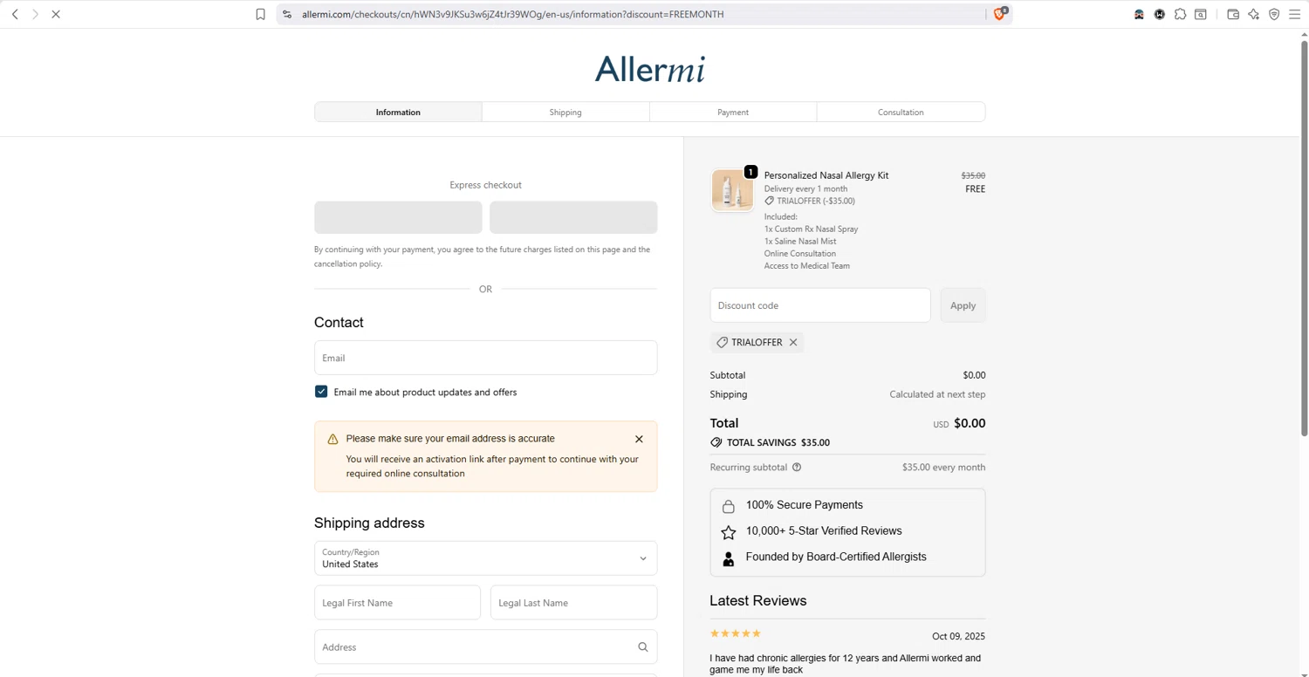
Task: Open Leo AI sparkle icon
Action: 1254,14
